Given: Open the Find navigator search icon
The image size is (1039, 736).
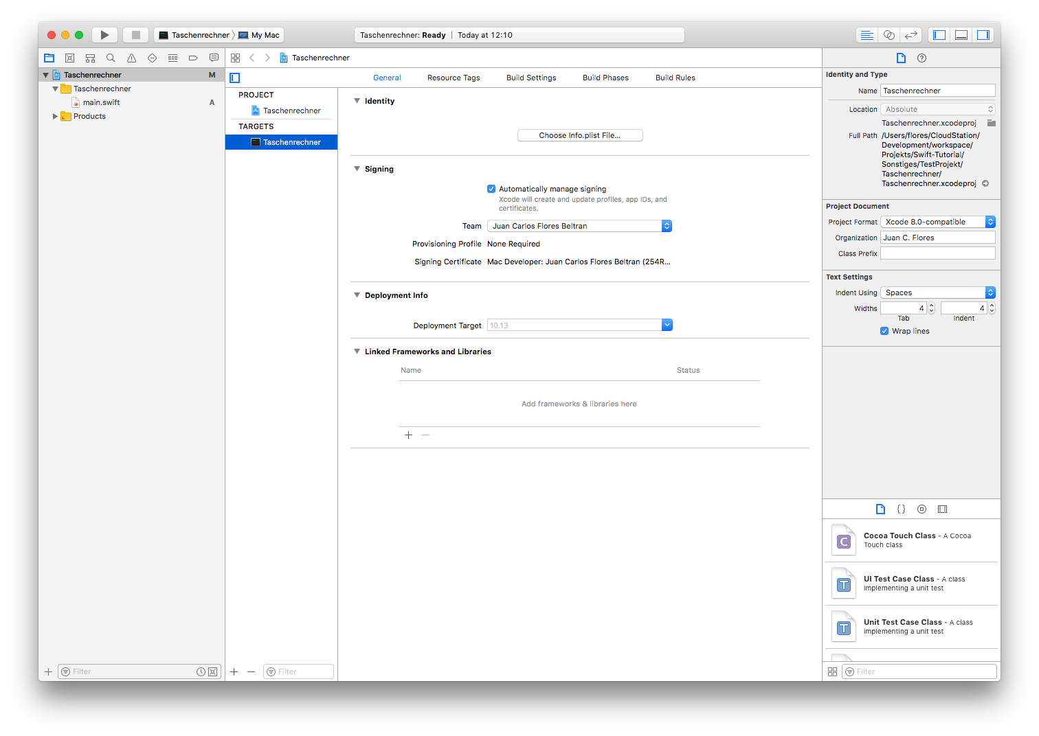Looking at the screenshot, I should 111,58.
